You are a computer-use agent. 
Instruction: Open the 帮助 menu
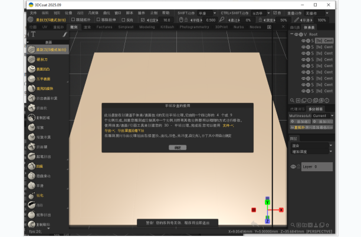tap(165, 12)
